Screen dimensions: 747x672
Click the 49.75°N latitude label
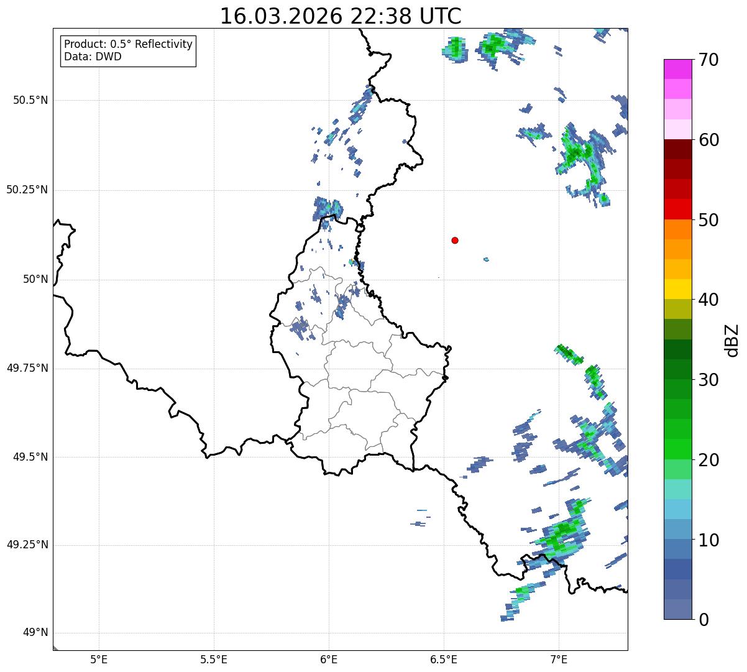[x=27, y=368]
